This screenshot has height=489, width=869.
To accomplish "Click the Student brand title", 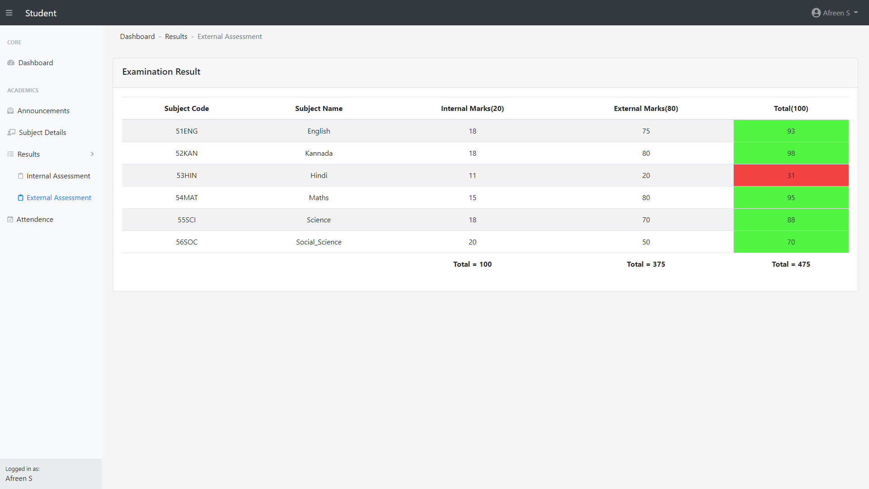I will [x=41, y=13].
